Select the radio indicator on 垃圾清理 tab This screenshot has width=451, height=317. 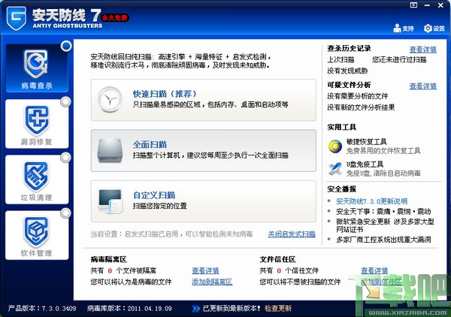[x=66, y=158]
